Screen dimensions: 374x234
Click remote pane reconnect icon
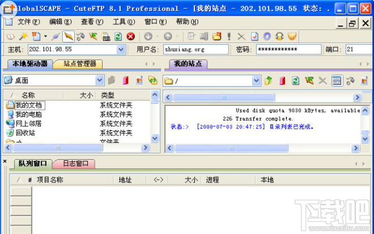(x=351, y=81)
